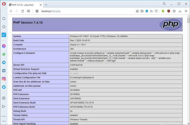Open Speed Dial start page grid
This screenshot has height=125, width=190.
tap(28, 11)
